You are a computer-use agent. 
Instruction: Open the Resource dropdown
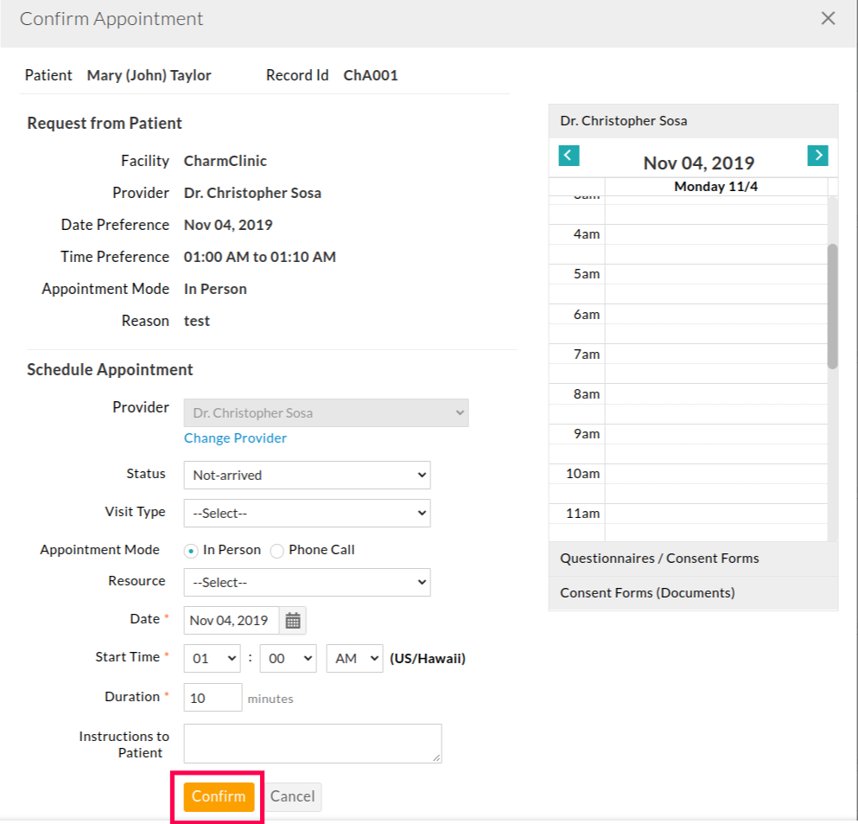click(307, 583)
